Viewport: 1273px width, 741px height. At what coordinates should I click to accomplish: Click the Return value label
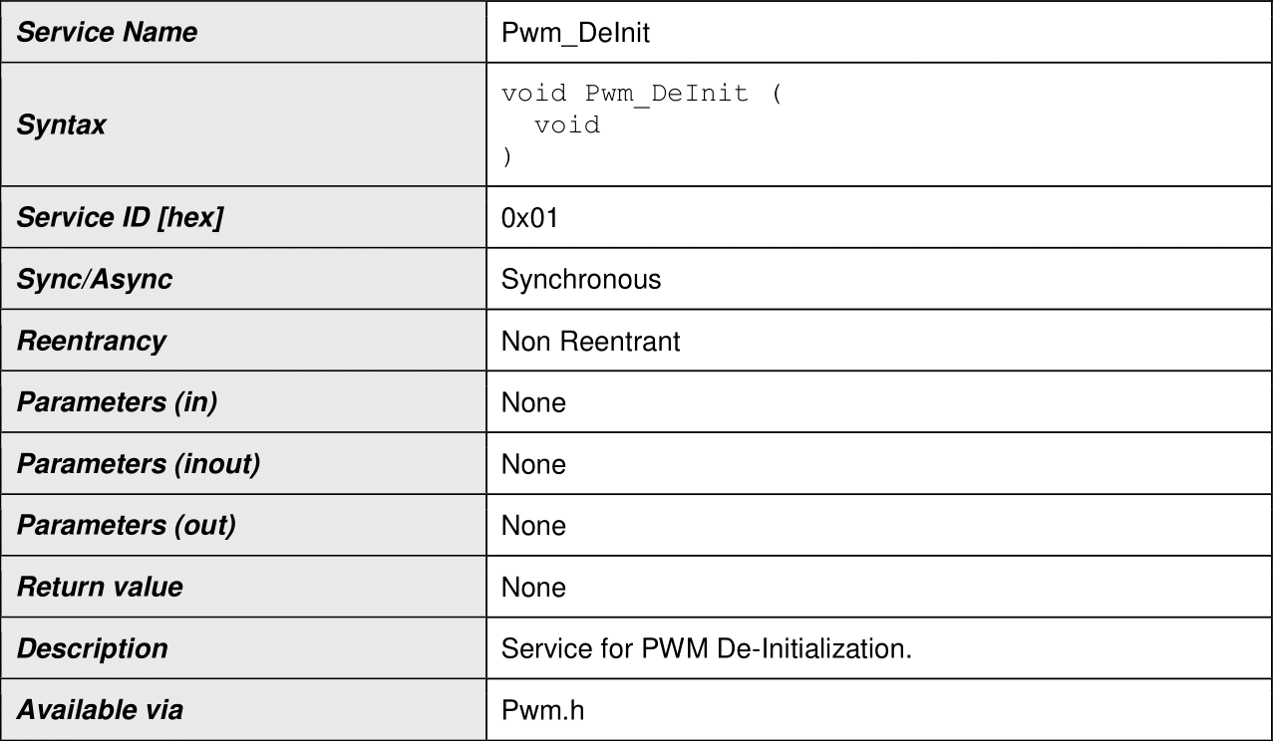point(100,587)
